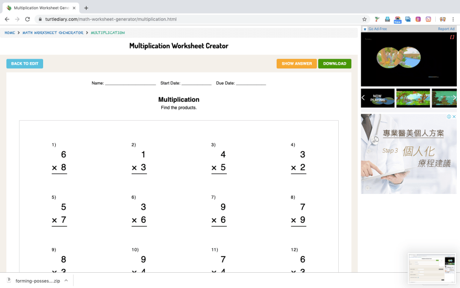Show previous video thumbnails in carousel
The width and height of the screenshot is (460, 288).
(x=363, y=98)
